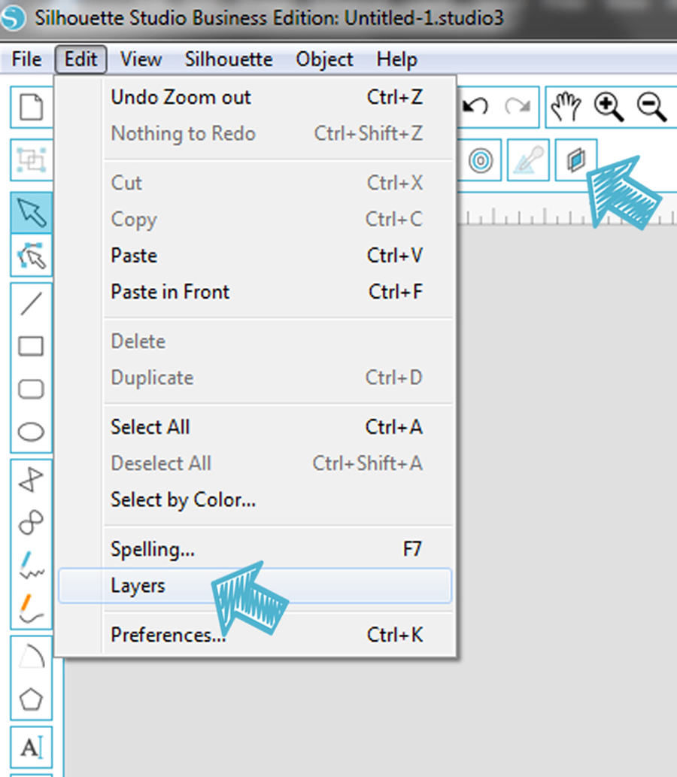This screenshot has height=777, width=677.
Task: Click the Deselect All entry
Action: 255,463
